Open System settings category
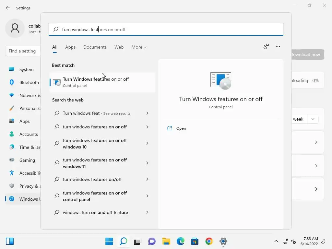332x249 pixels. pyautogui.click(x=23, y=69)
